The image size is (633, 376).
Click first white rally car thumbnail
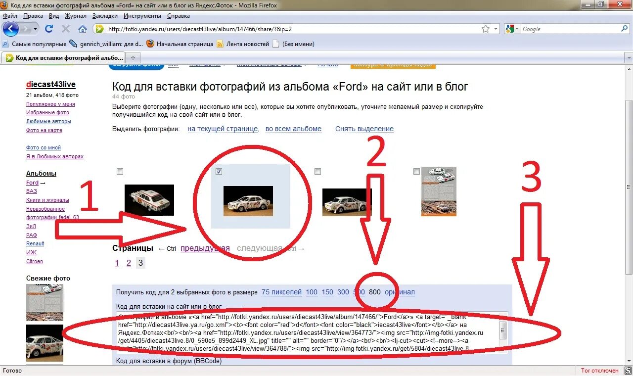149,200
